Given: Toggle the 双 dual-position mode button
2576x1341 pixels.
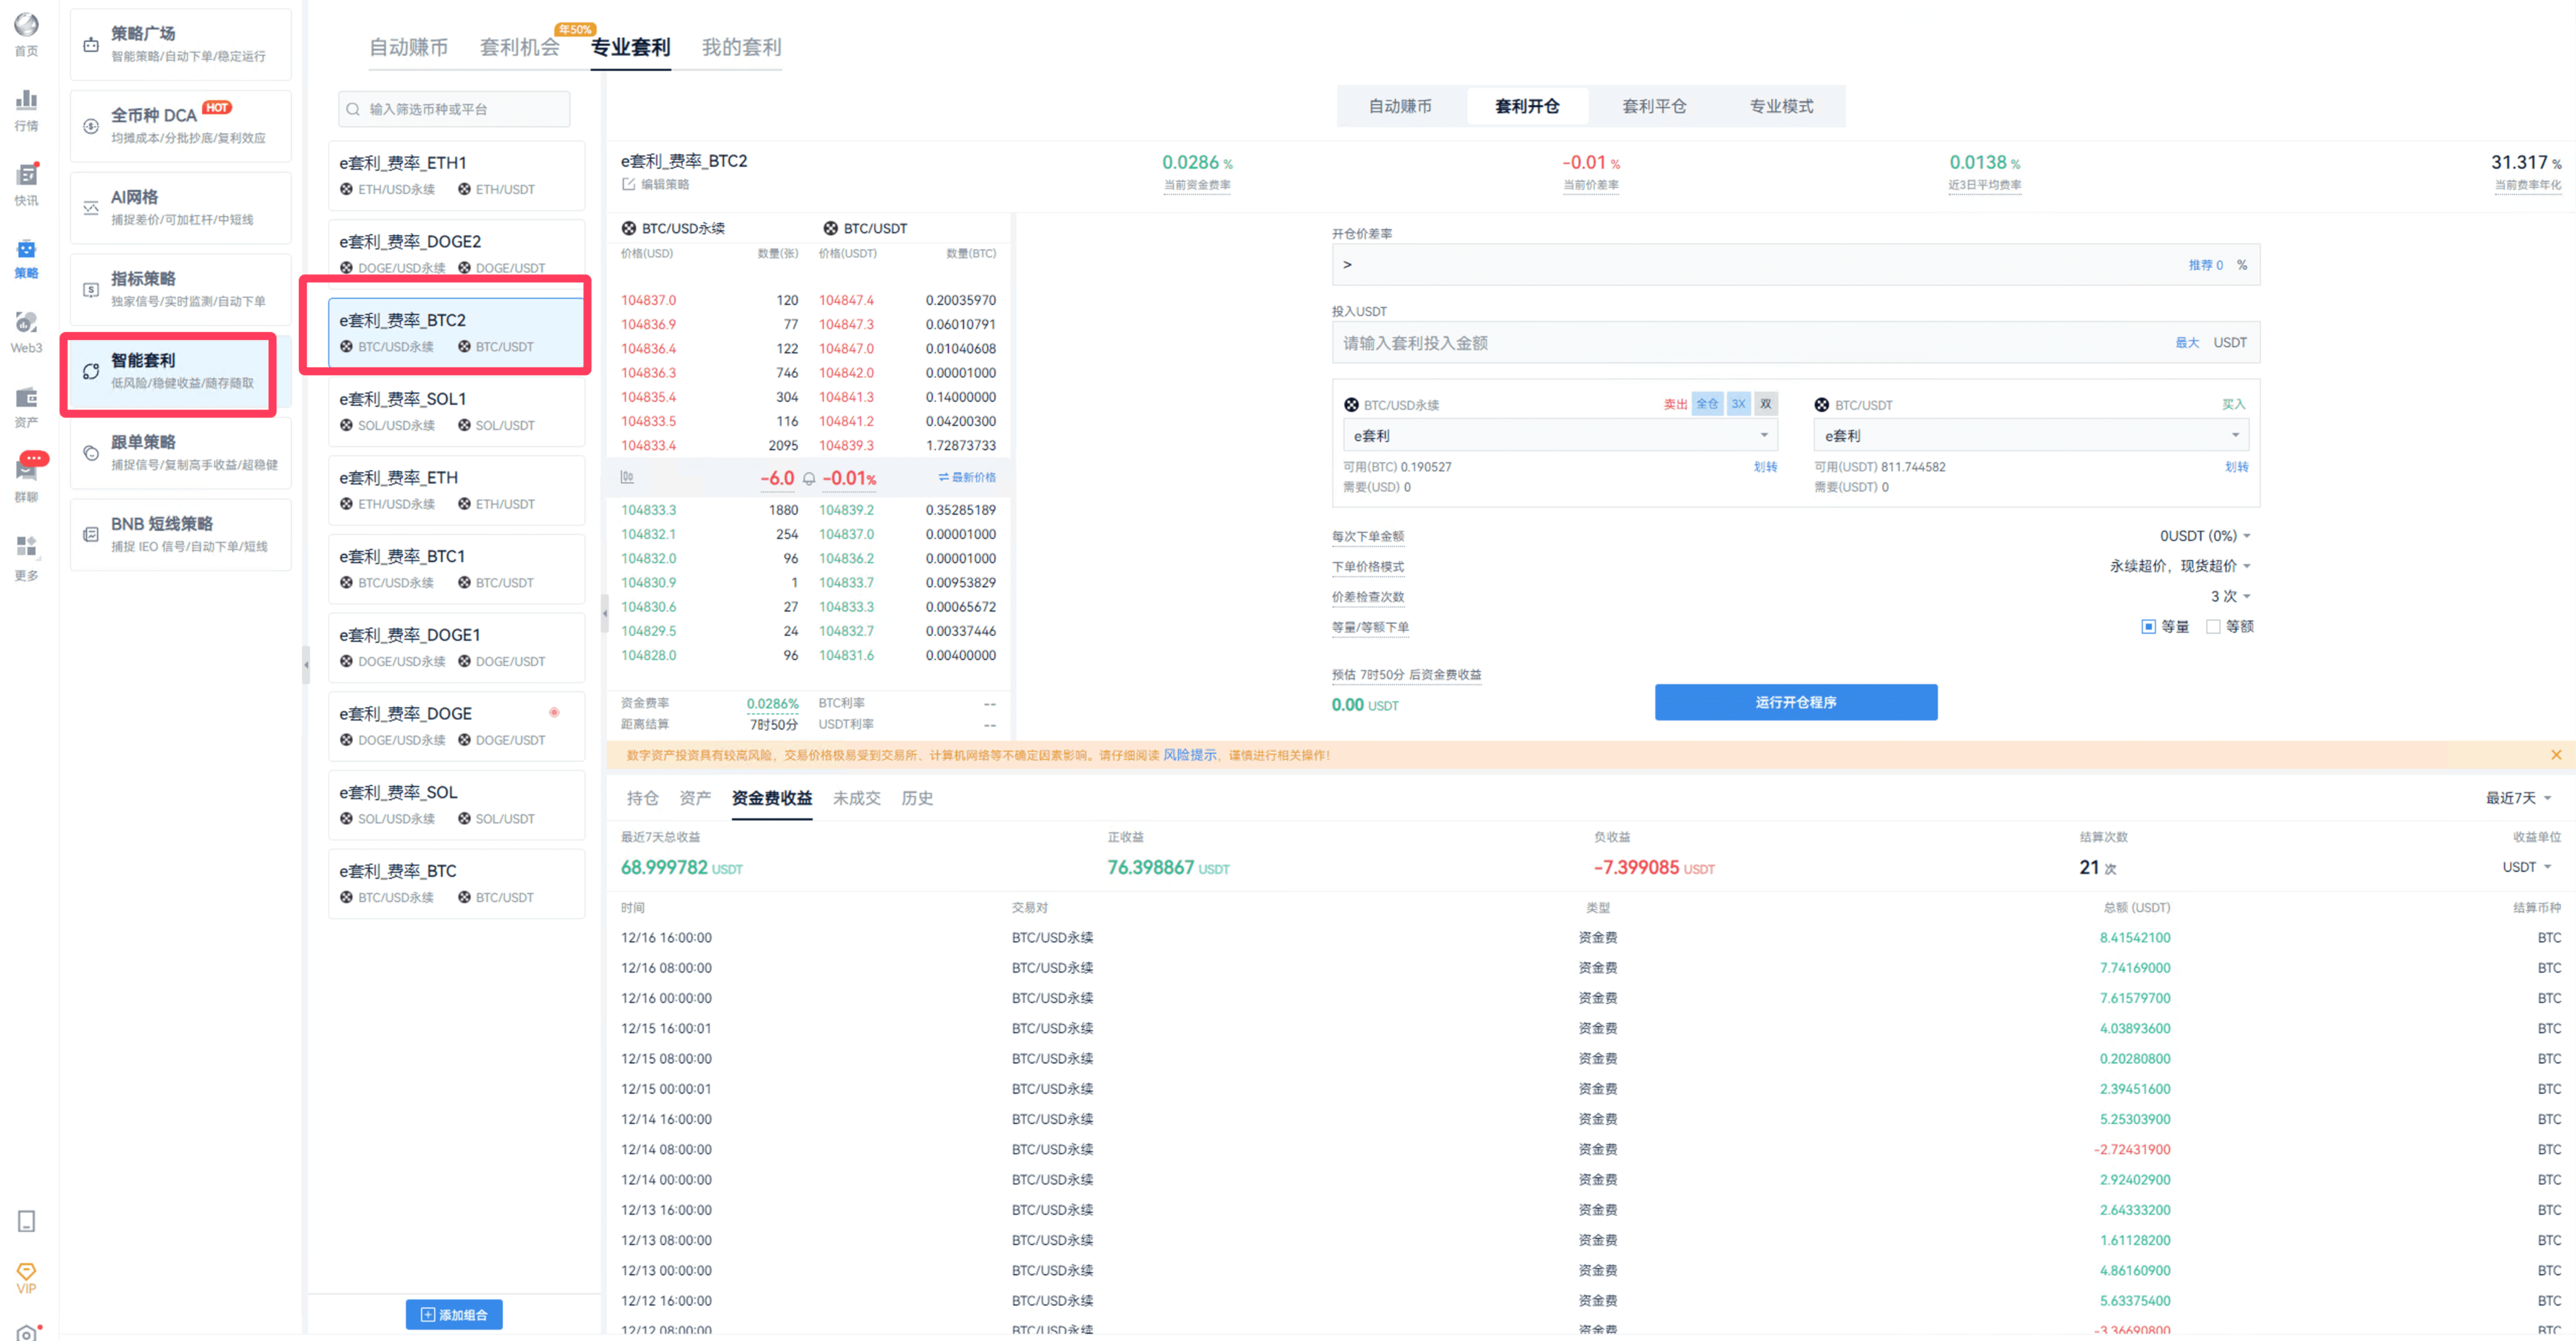Looking at the screenshot, I should 1765,404.
